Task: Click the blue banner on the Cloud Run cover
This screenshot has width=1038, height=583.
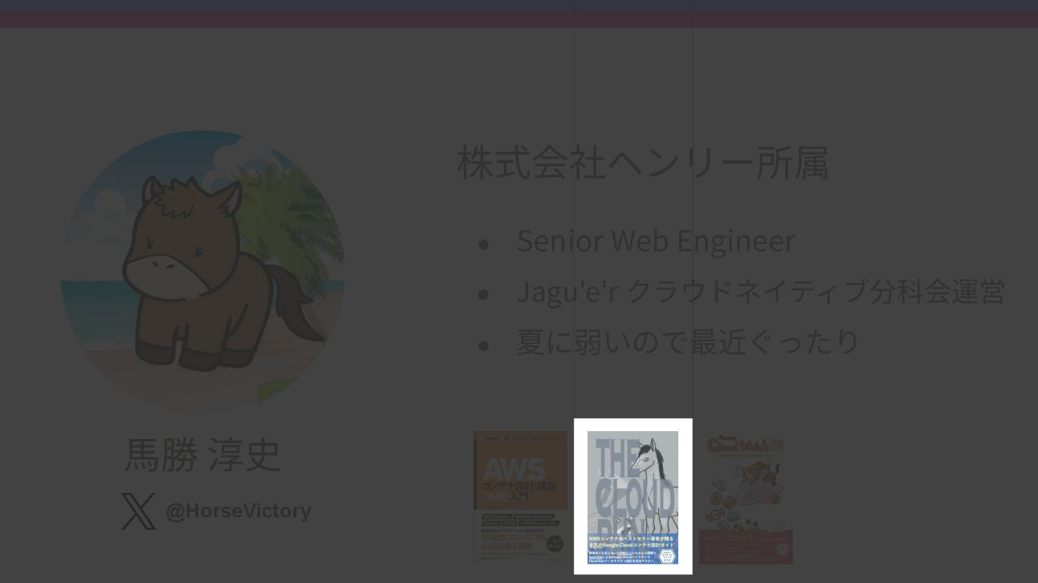Action: (x=633, y=548)
